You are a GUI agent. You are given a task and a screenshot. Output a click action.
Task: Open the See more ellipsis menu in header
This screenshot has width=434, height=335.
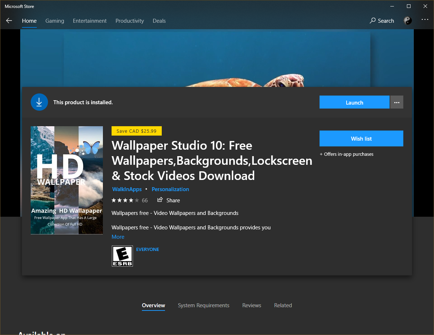[425, 20]
